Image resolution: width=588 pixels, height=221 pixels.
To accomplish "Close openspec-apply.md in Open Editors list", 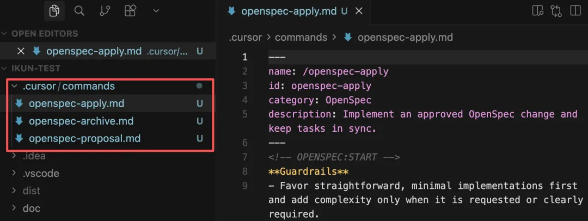I will (x=21, y=51).
